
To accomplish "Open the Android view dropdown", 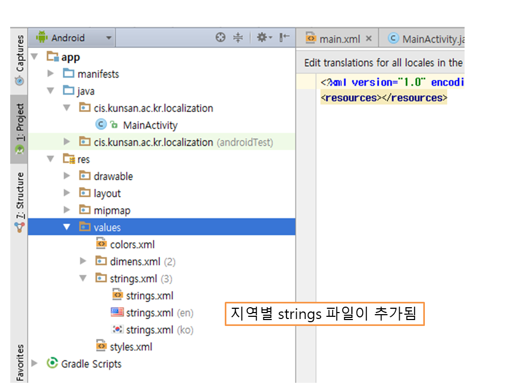I will [74, 38].
